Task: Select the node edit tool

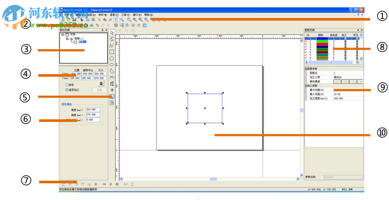Action: click(x=112, y=39)
